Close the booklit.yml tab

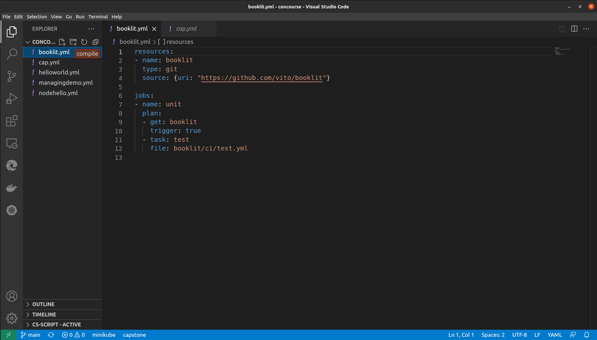pyautogui.click(x=154, y=29)
